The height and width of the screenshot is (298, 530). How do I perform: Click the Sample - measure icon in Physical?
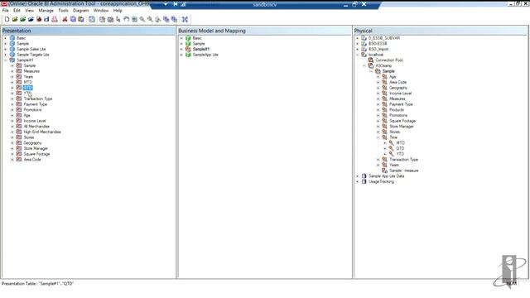(x=384, y=171)
